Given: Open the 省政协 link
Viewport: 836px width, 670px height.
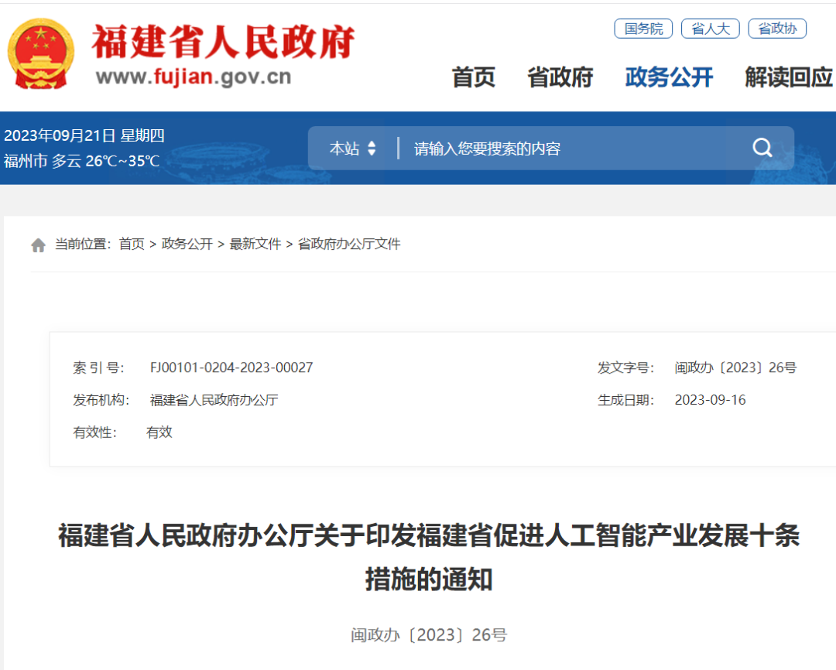Looking at the screenshot, I should tap(777, 28).
